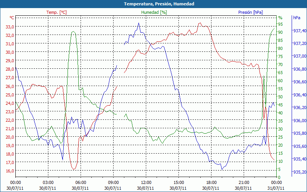Click the 21:00 time axis label
Viewport: 307px width, 192px height.
244,183
